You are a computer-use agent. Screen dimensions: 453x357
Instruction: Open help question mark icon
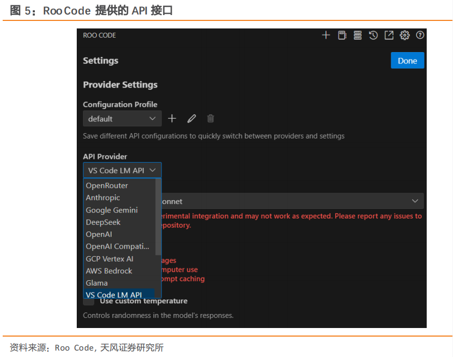[x=420, y=35]
